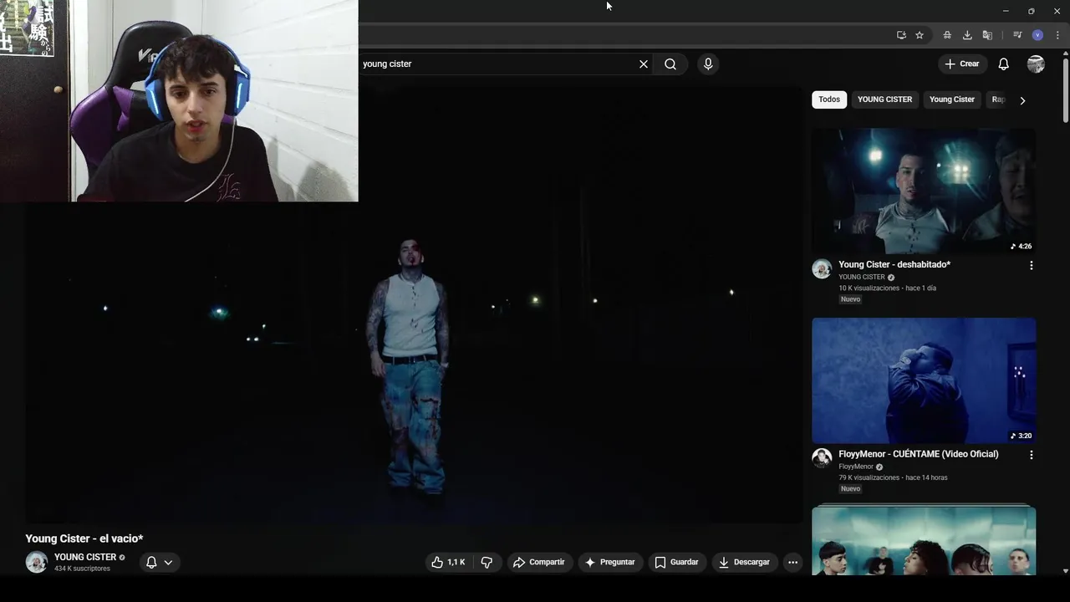This screenshot has width=1070, height=602.
Task: Open options menu for deshabitado* video
Action: pos(1031,265)
